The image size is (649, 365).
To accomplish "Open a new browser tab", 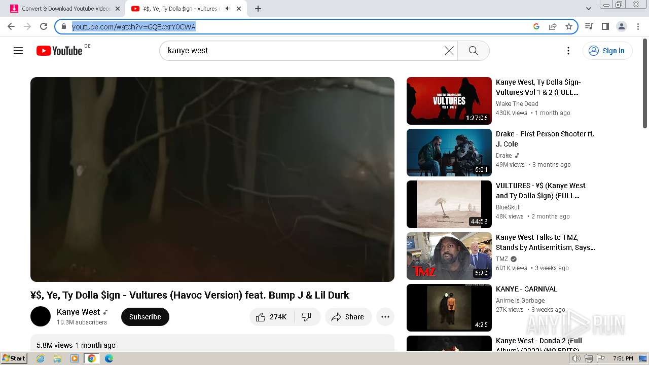I will coord(258,9).
